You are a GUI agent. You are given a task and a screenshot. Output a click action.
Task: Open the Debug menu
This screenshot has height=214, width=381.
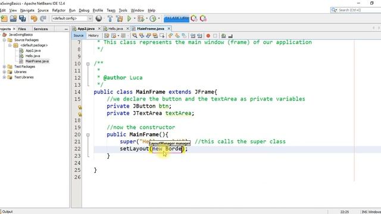pos(84,11)
